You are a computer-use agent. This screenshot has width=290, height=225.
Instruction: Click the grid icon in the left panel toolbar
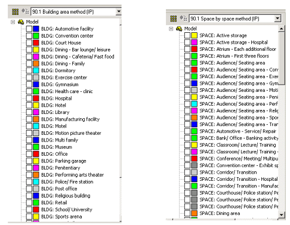click(x=16, y=12)
